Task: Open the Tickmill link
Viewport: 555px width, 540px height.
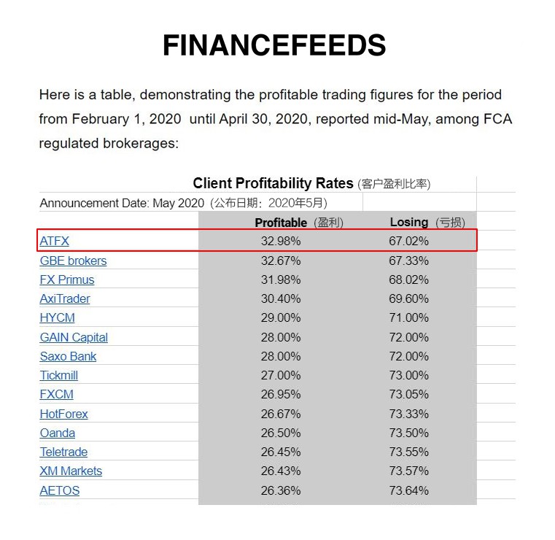Action: click(58, 375)
